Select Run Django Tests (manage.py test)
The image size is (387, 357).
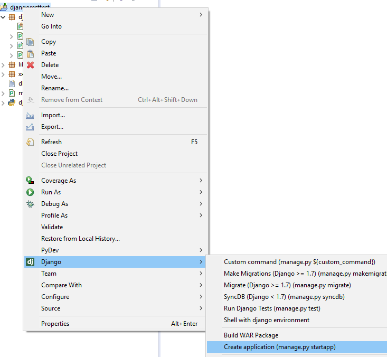(x=297, y=308)
